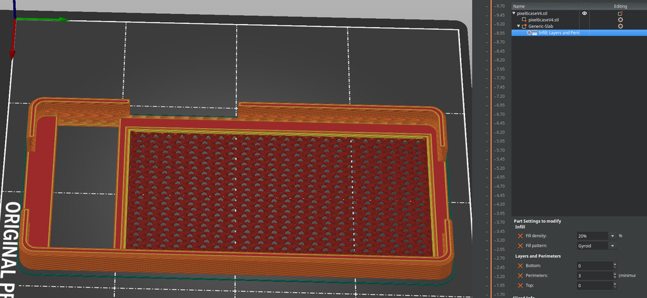Click the gear editing icon for child pixel6caseV4.stl part

(x=620, y=20)
